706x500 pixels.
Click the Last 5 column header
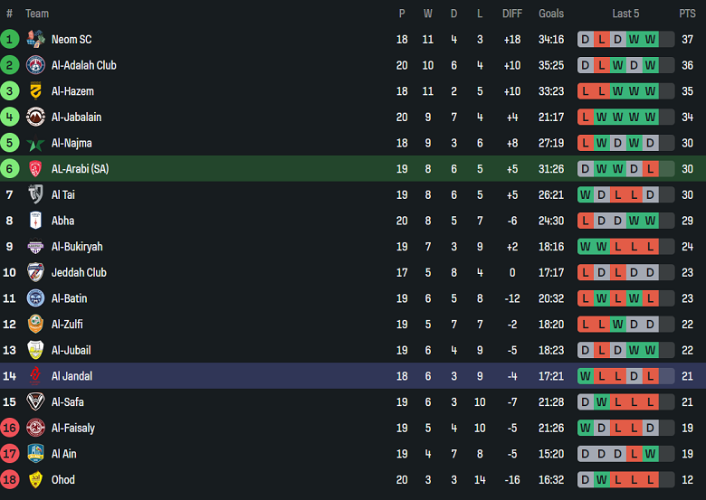tap(625, 14)
